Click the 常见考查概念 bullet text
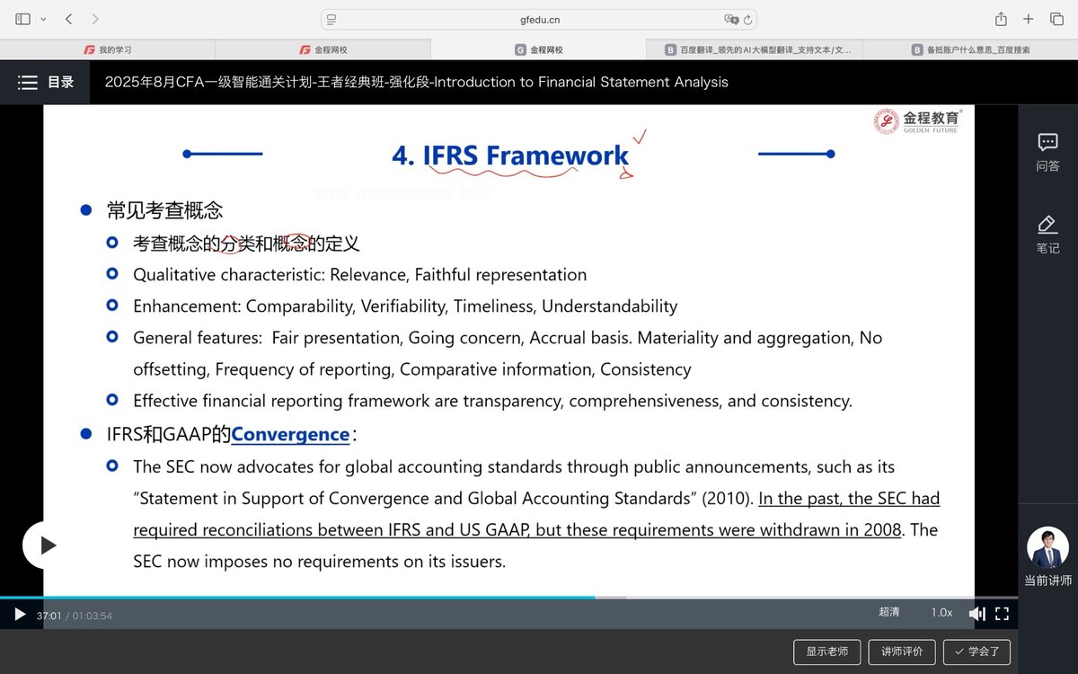The width and height of the screenshot is (1078, 674). coord(164,210)
